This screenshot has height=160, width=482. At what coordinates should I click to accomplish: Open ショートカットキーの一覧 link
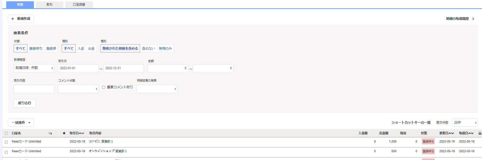pyautogui.click(x=411, y=123)
